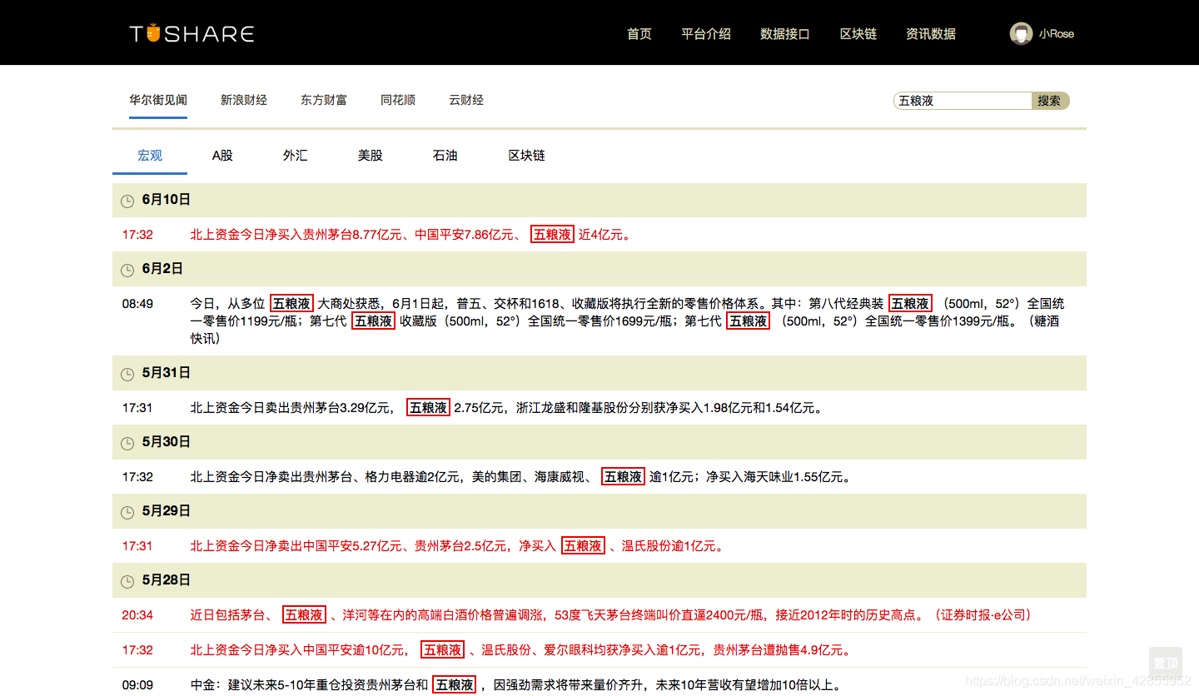The height and width of the screenshot is (696, 1199).
Task: Click the 17:32 timestamp under 5月28日
Action: pos(137,650)
